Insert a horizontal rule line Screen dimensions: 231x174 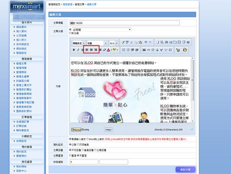(144, 50)
